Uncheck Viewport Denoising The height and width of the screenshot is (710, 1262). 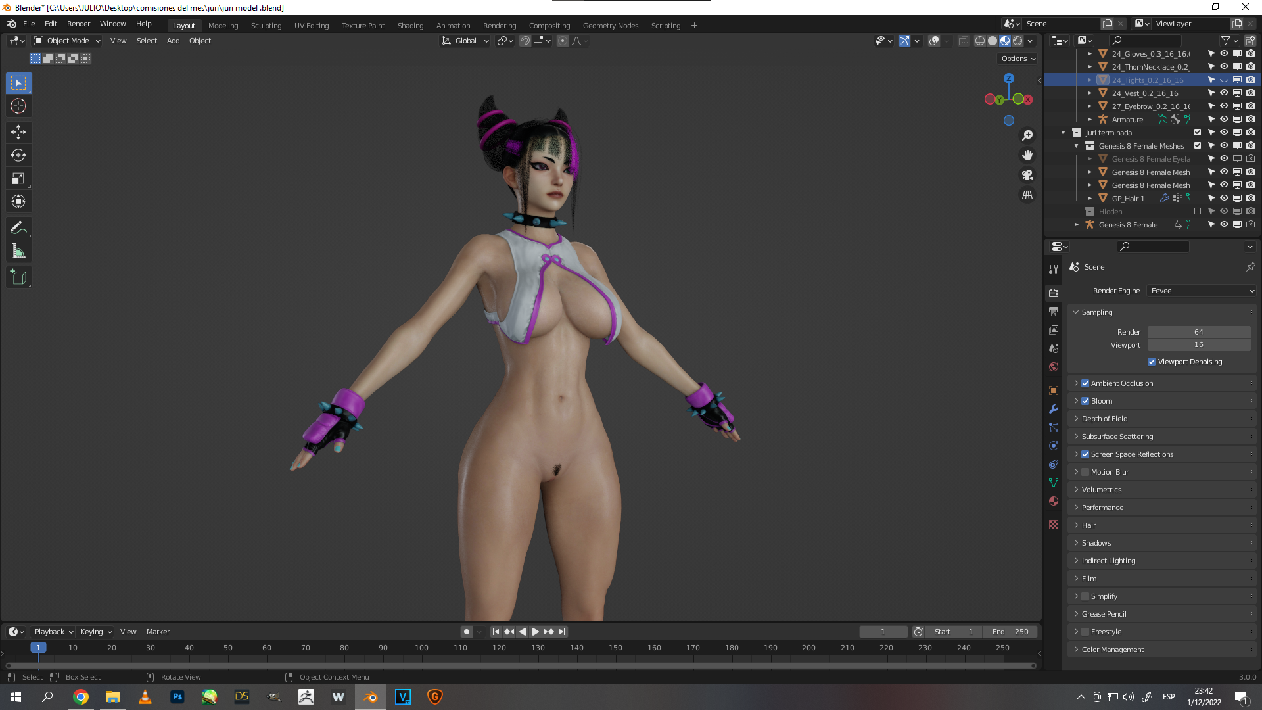[1152, 362]
